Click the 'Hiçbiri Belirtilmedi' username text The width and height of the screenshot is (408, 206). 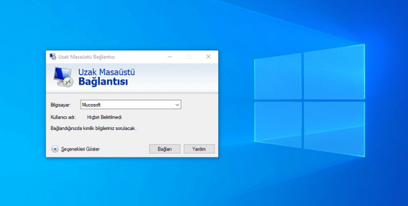(x=104, y=117)
